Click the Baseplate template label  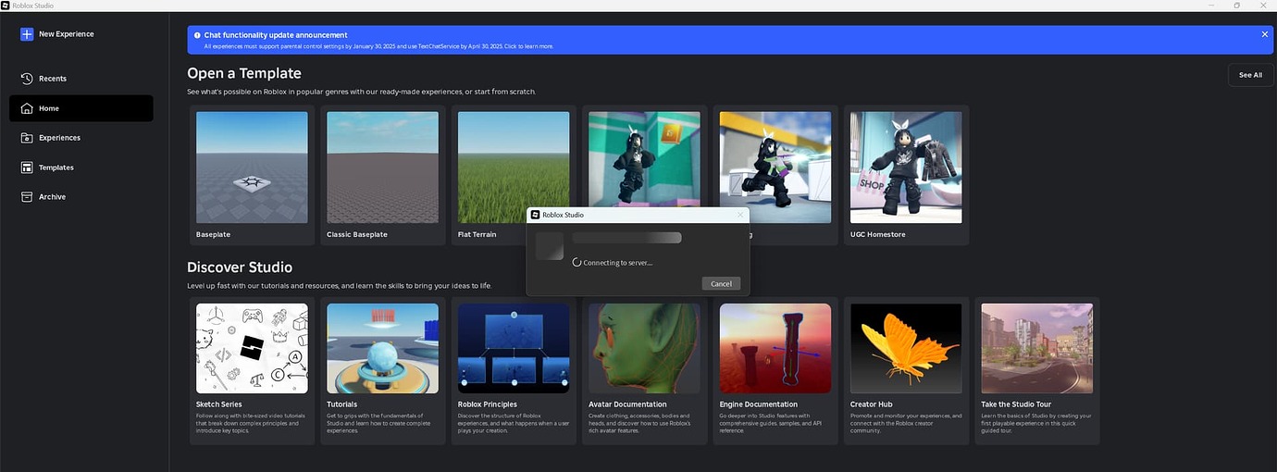pyautogui.click(x=214, y=234)
